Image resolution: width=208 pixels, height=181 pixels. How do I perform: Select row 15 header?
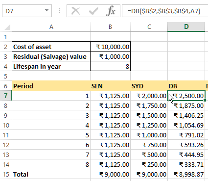click(6, 174)
